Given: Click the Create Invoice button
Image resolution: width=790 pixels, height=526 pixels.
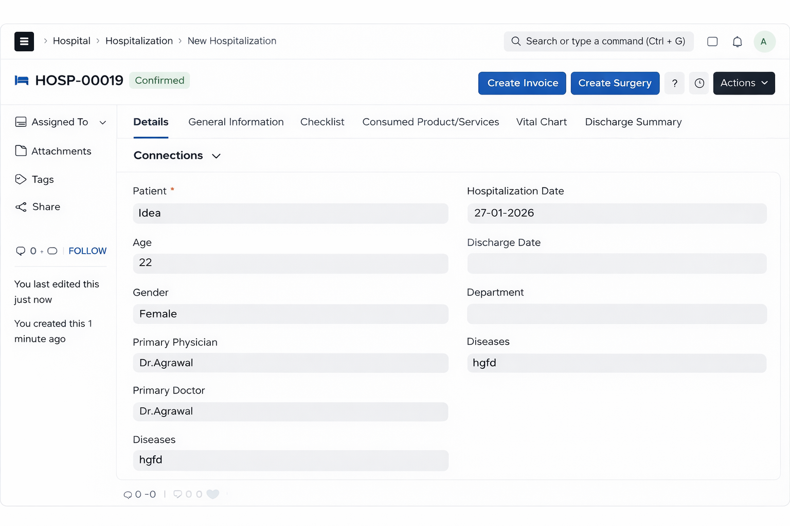Looking at the screenshot, I should click(x=522, y=83).
